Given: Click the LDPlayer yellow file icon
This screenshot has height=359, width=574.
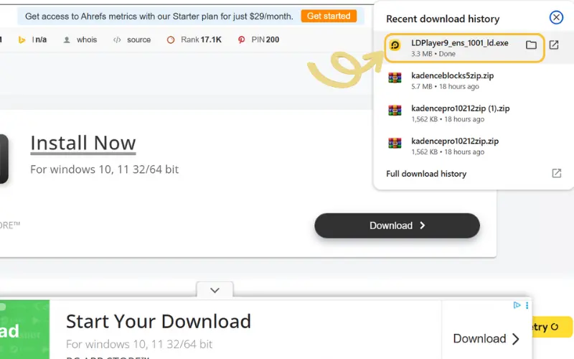Looking at the screenshot, I should coord(395,46).
